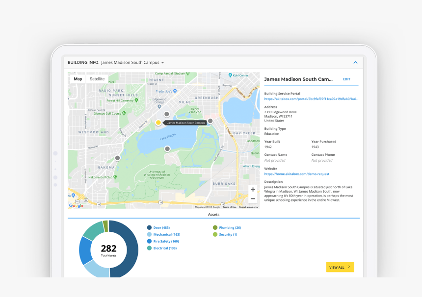422x297 pixels.
Task: Click the Trader Joe's shopping pin on the map
Action: coord(175,91)
